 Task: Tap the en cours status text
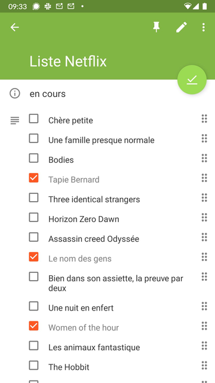click(x=48, y=94)
